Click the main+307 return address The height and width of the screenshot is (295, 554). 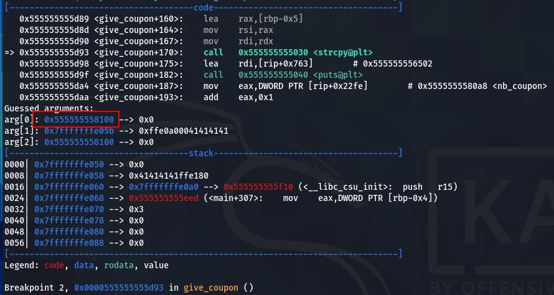(164, 198)
